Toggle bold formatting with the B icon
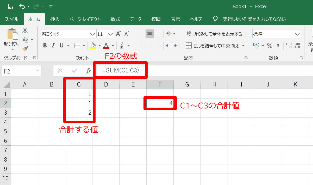313x185 pixels. click(45, 45)
